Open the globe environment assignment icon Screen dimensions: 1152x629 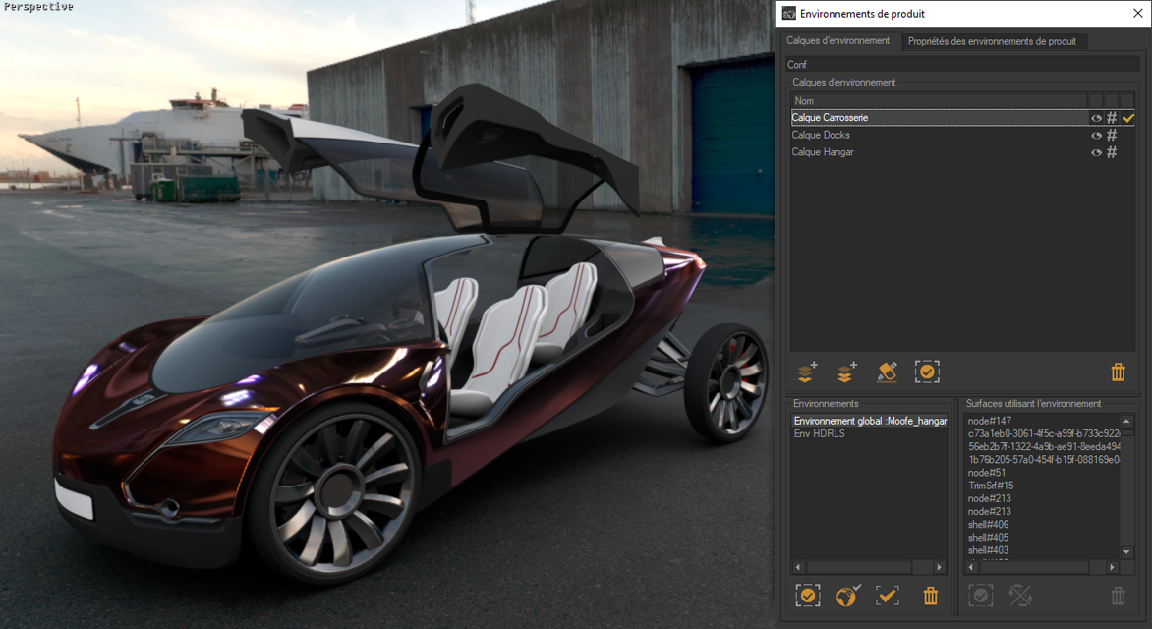click(846, 596)
